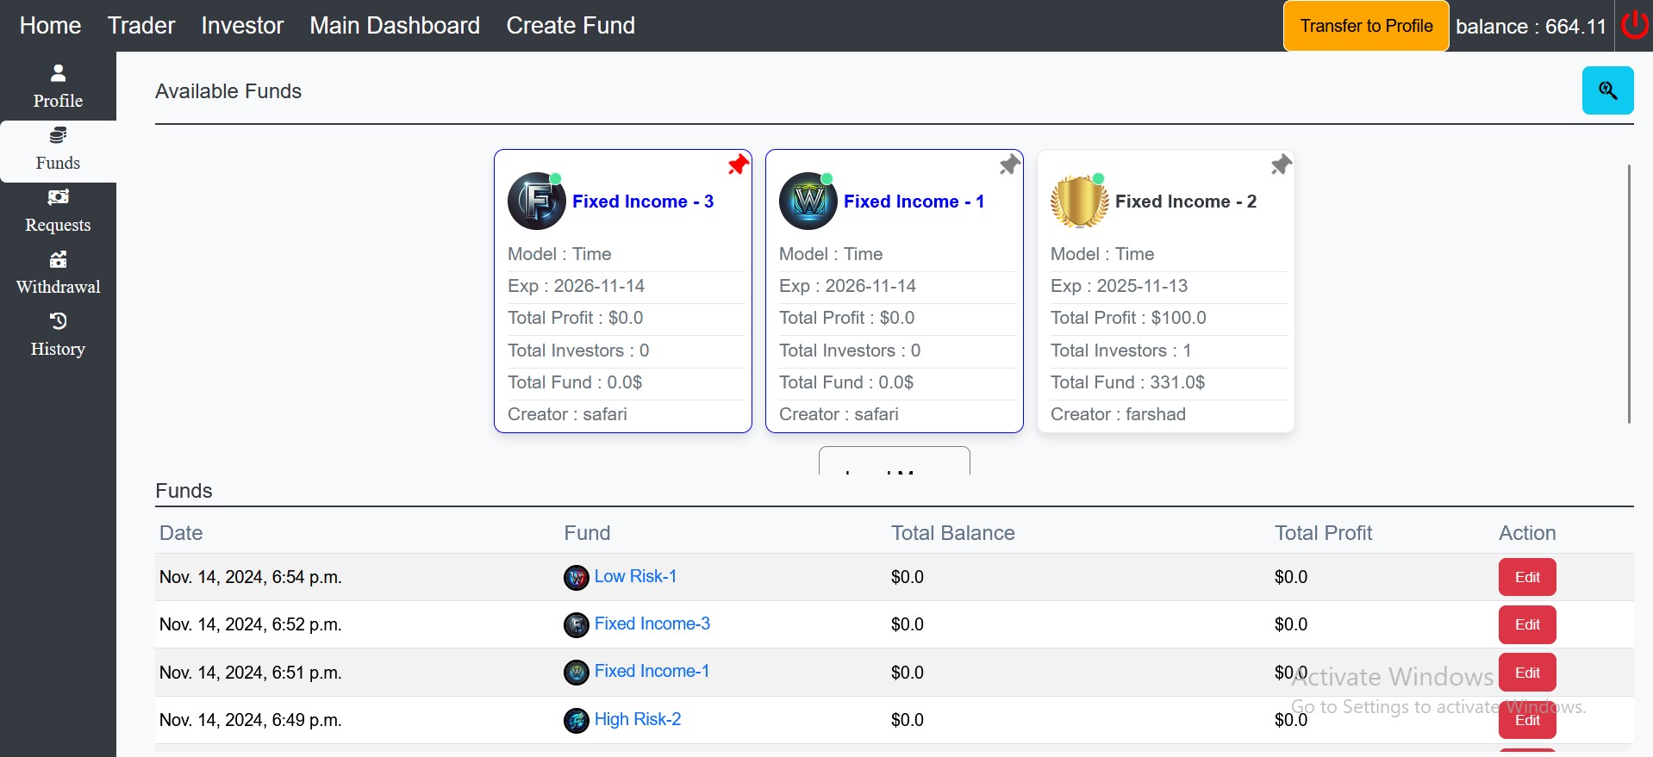This screenshot has width=1653, height=757.
Task: Edit the Fixed Income-3 fund row
Action: coord(1527,624)
